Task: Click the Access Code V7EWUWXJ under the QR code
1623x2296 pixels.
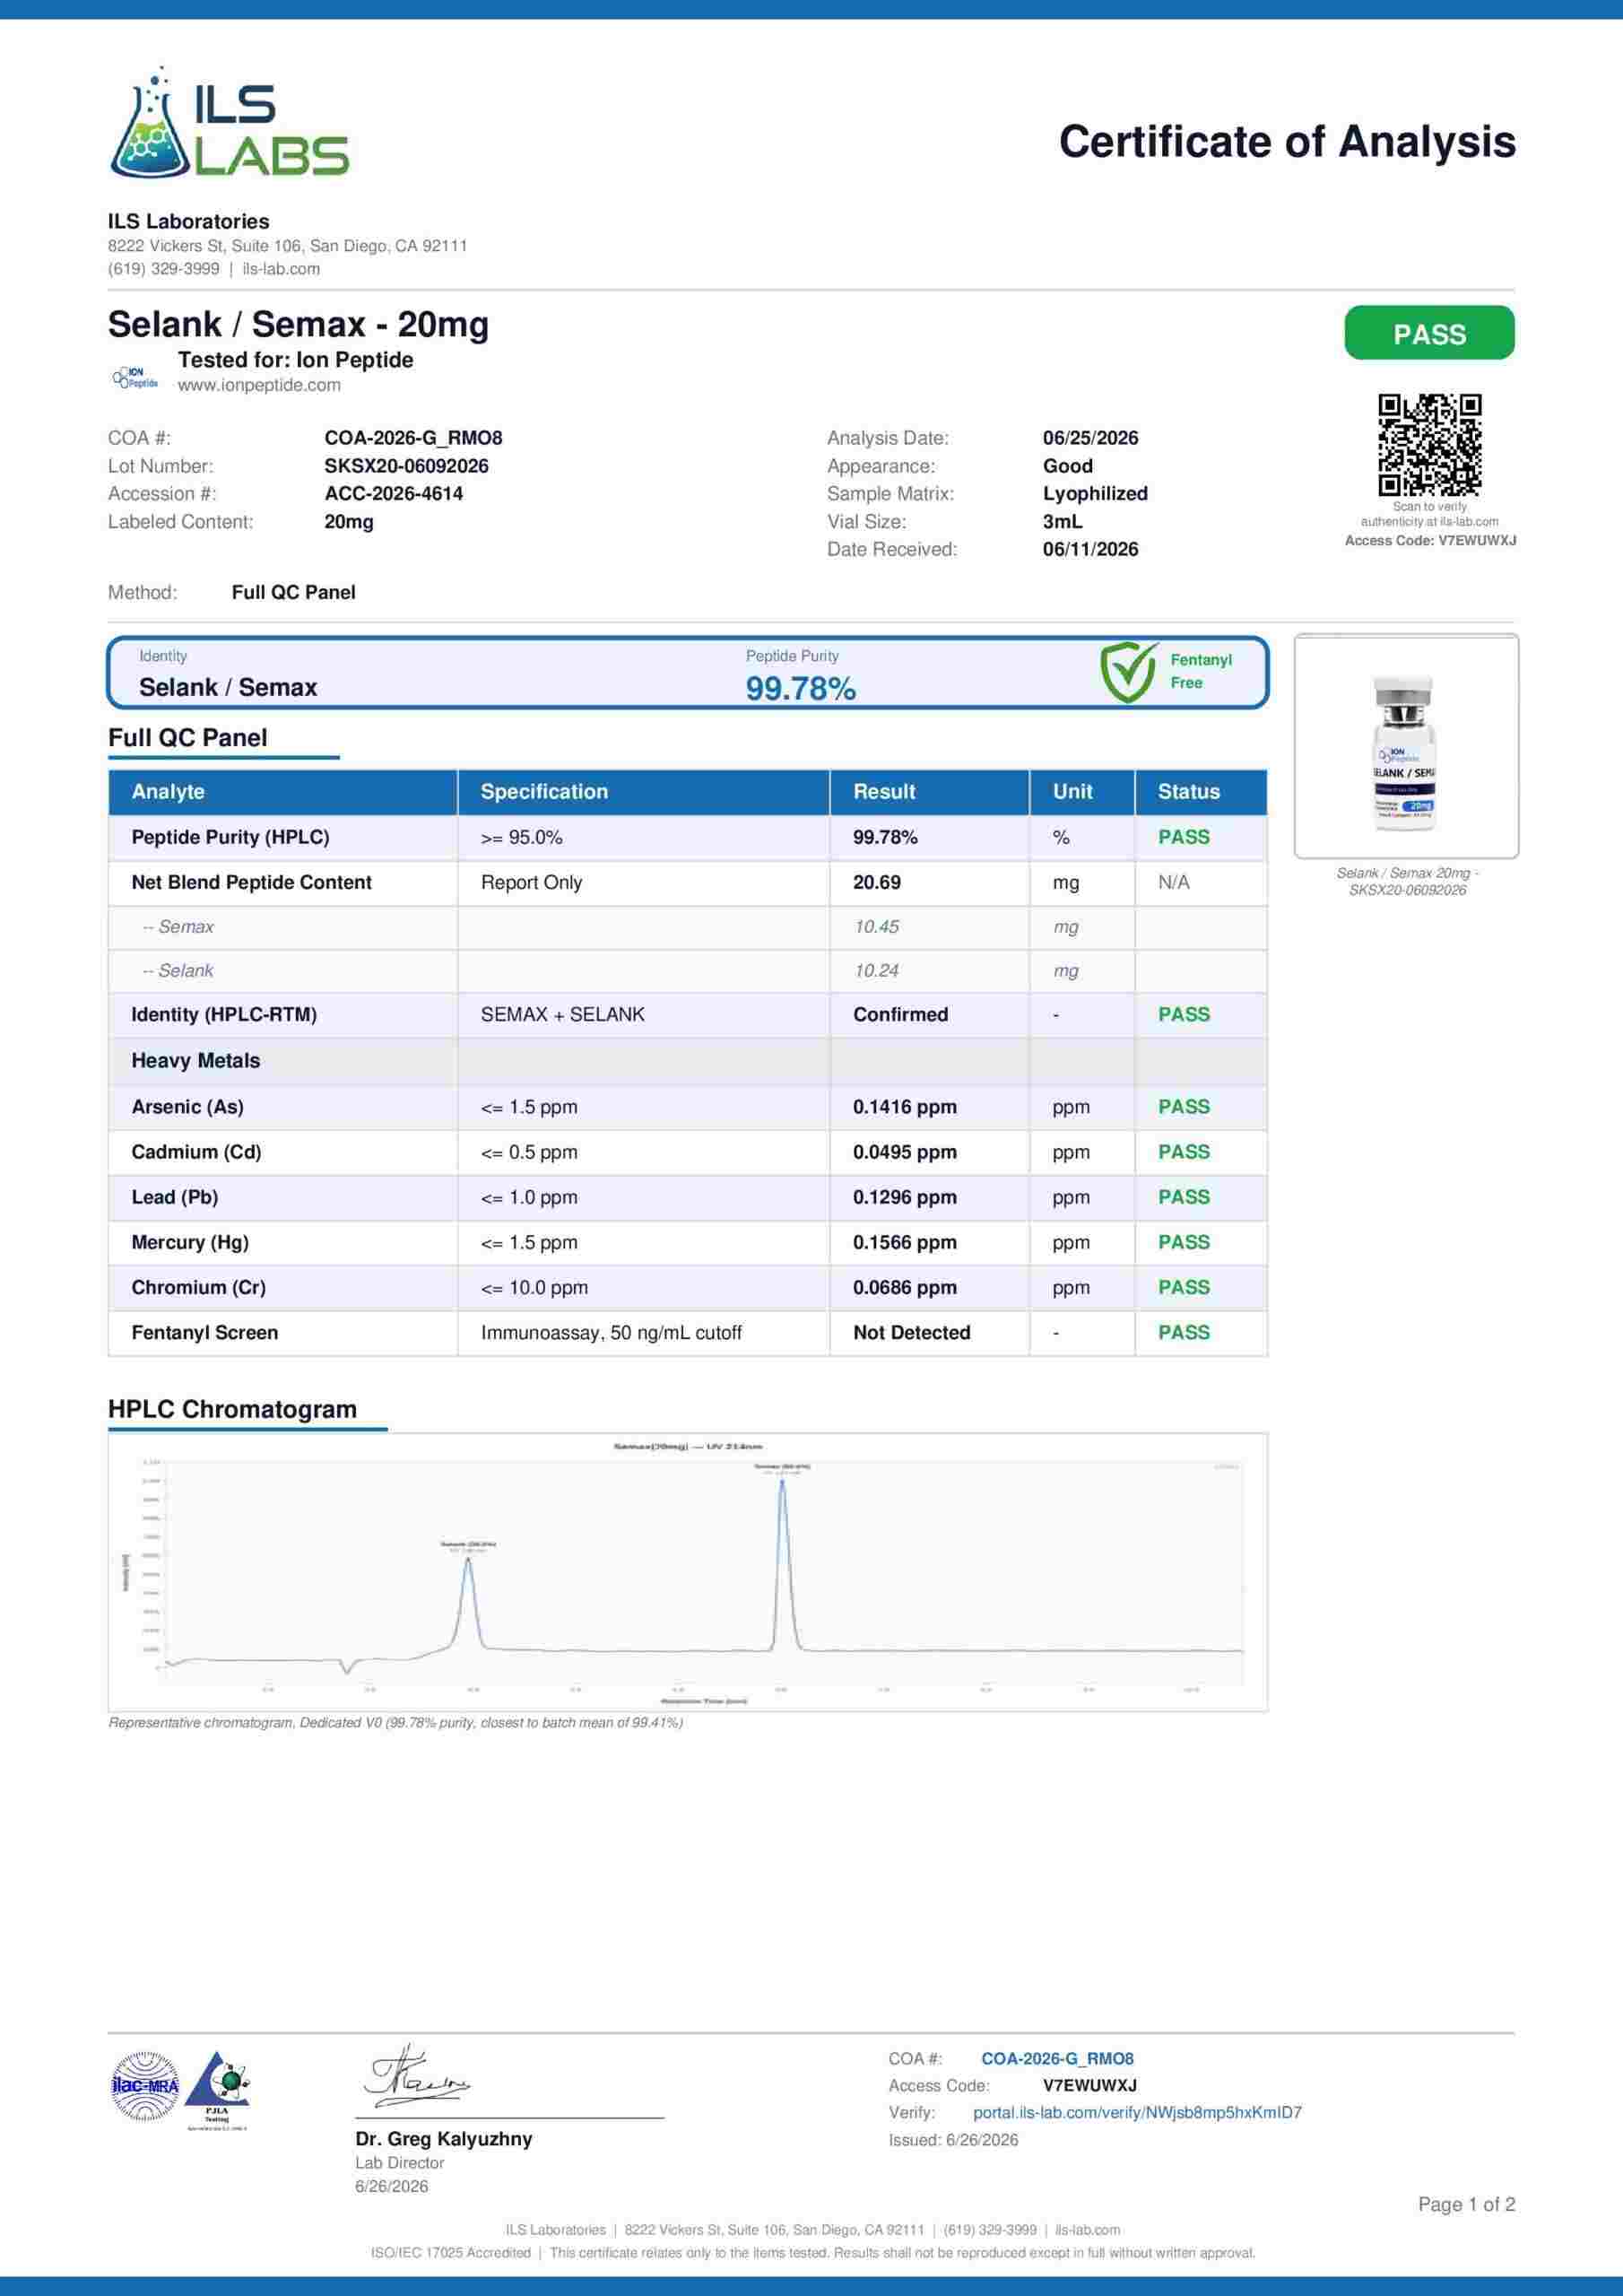Action: coord(1430,540)
